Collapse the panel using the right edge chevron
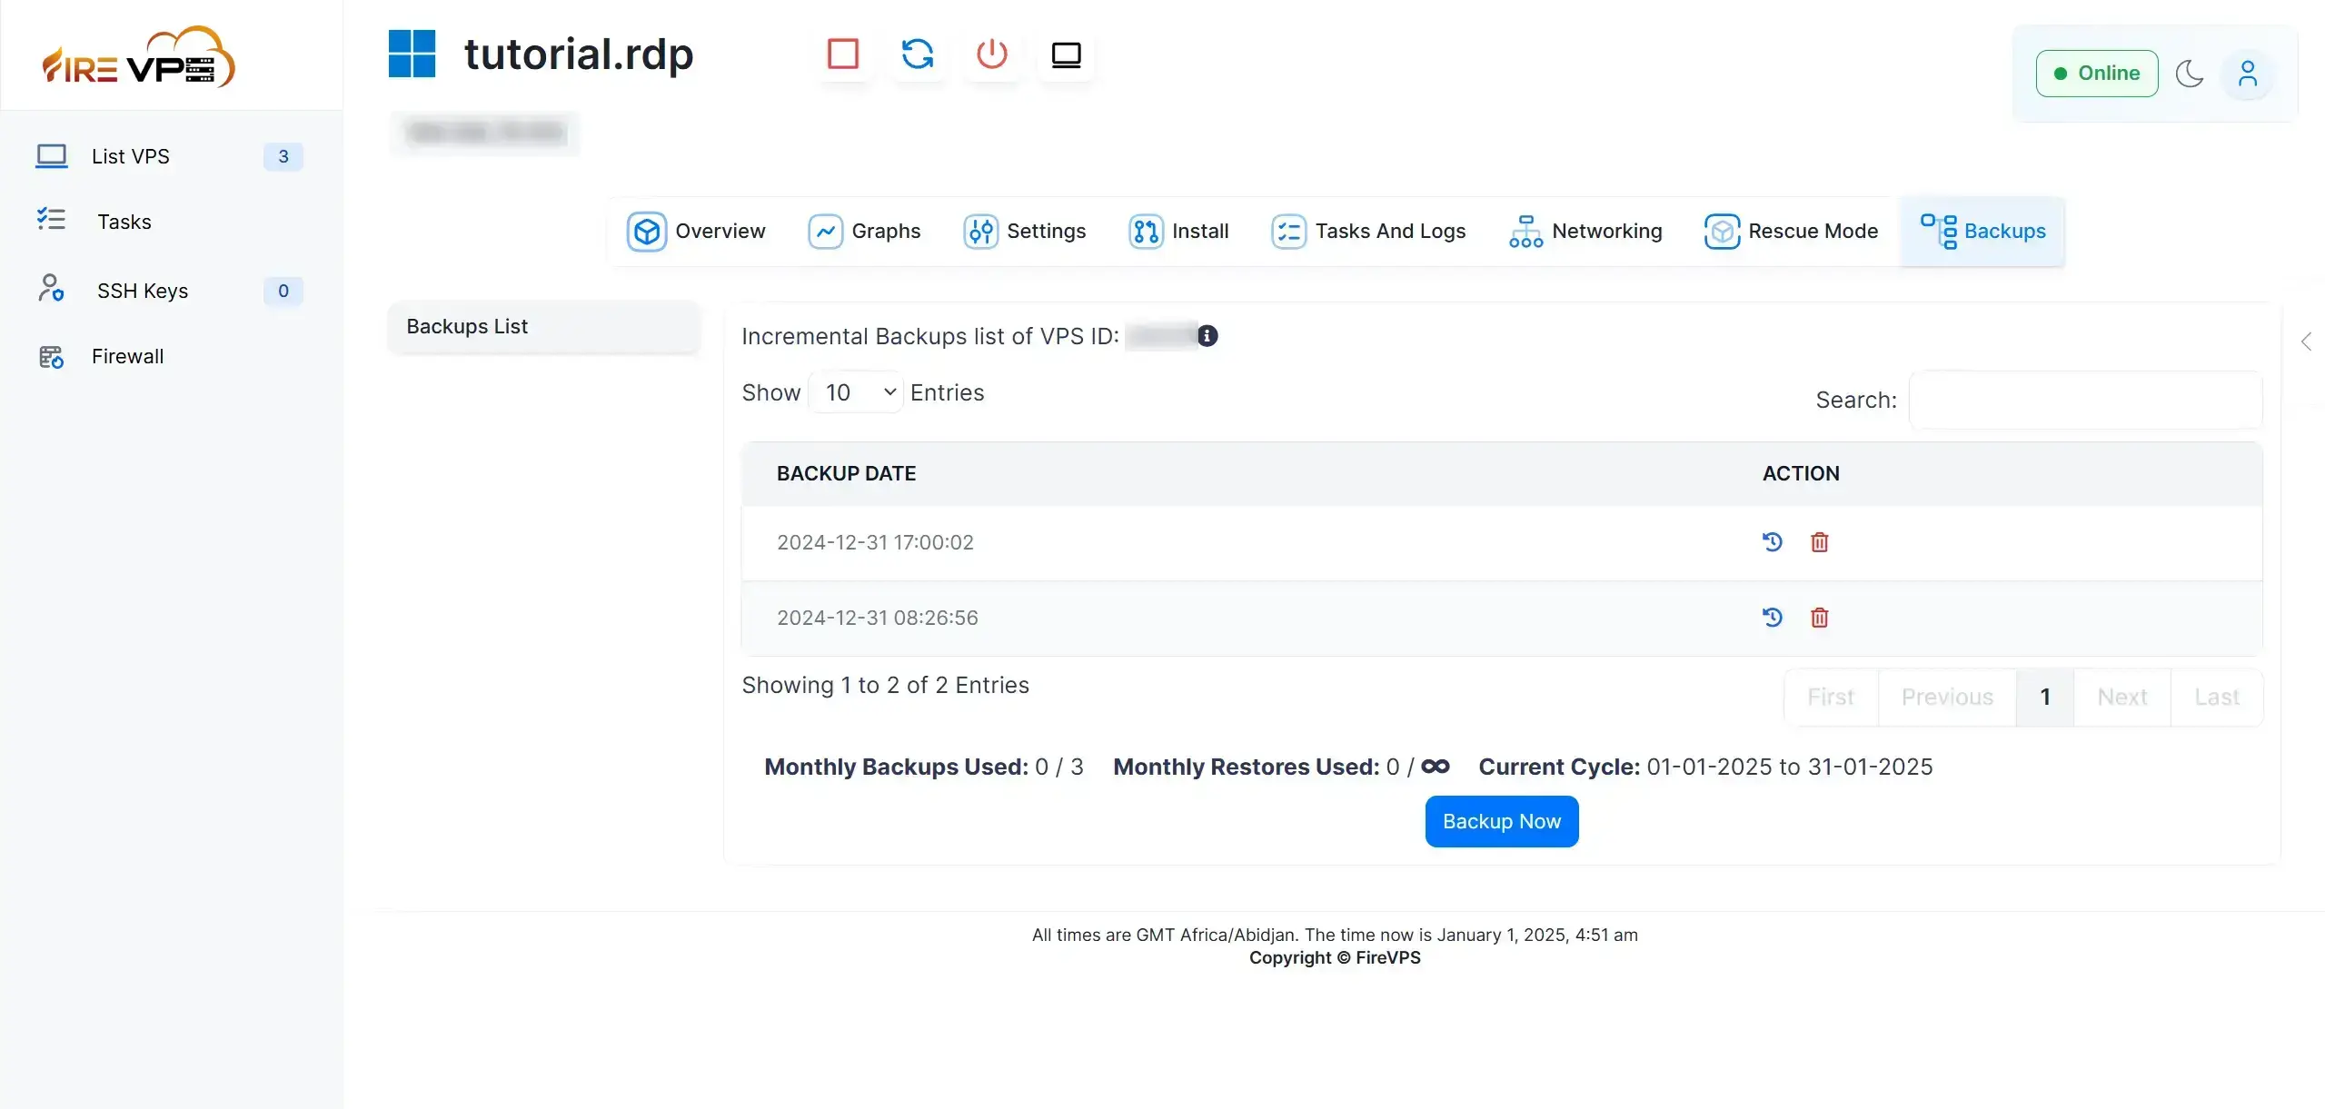The height and width of the screenshot is (1109, 2325). point(2307,342)
